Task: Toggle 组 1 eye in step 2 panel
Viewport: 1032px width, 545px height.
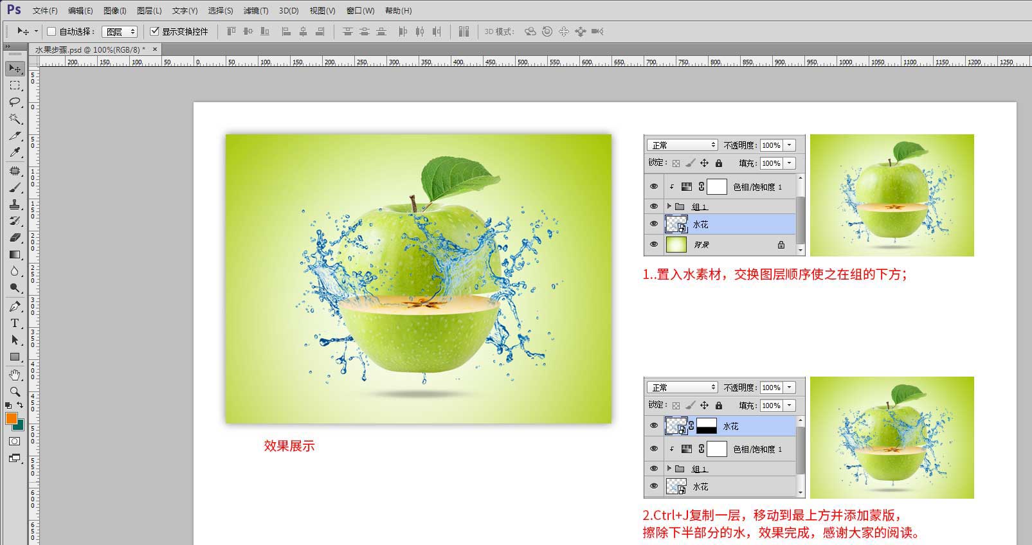Action: (x=654, y=469)
